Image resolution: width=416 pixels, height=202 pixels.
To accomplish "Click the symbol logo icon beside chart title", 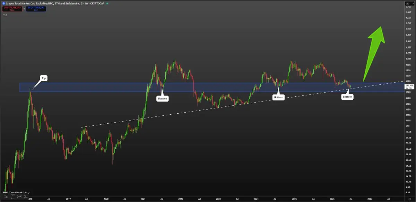I will click(3, 3).
